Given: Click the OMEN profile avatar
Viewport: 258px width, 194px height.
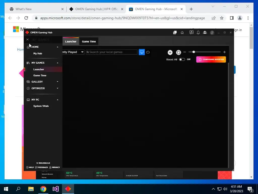Looking at the screenshot, I should pyautogui.click(x=212, y=33).
